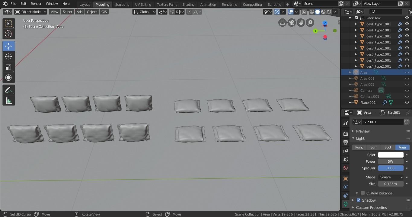Switch to camera view icon
412x217 pixels.
(x=292, y=23)
